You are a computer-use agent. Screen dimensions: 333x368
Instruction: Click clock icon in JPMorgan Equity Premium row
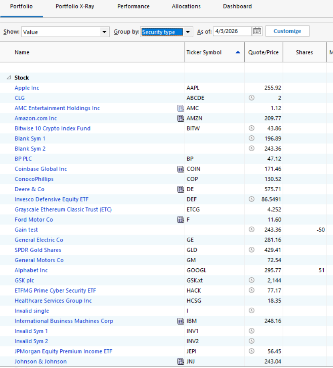click(x=251, y=351)
